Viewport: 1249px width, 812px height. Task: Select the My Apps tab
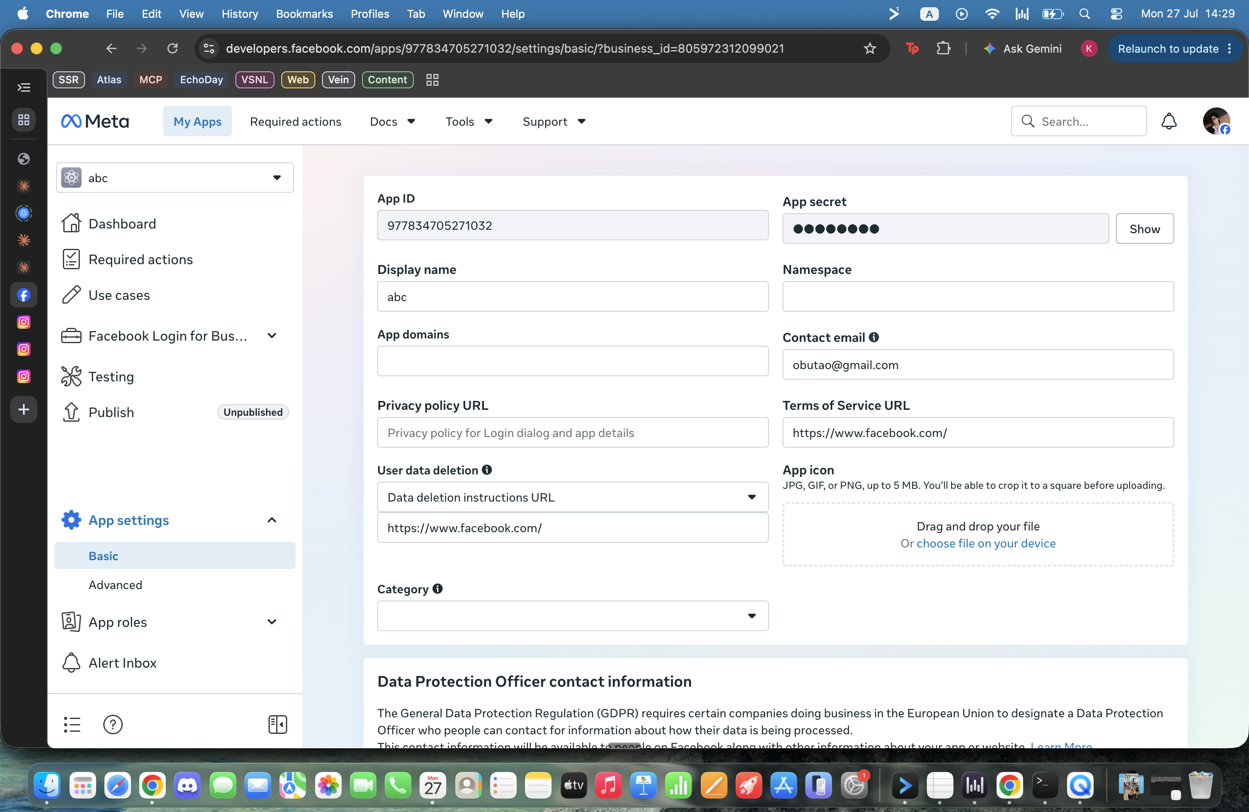point(197,121)
